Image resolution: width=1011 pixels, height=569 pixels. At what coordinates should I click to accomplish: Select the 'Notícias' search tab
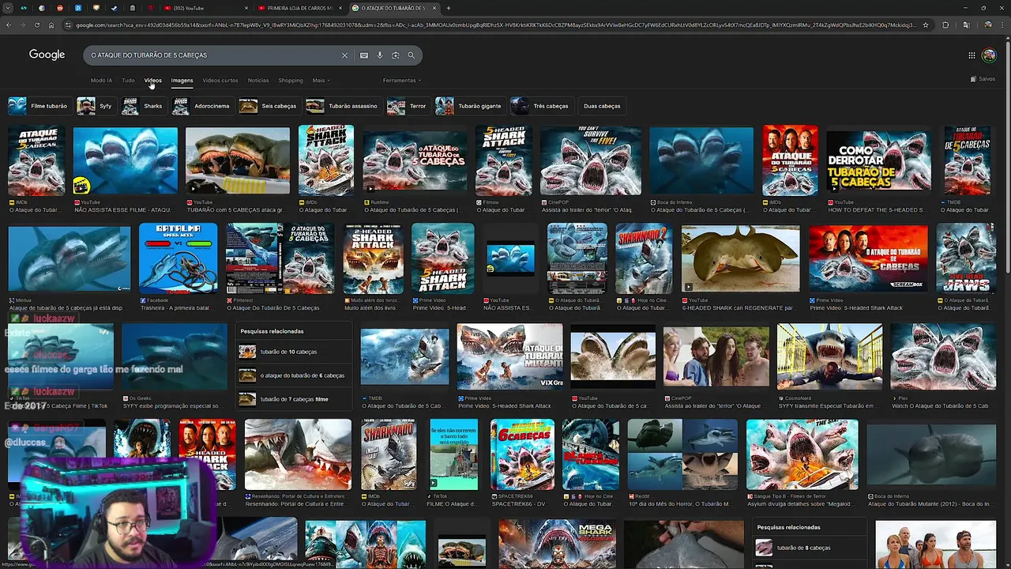[258, 80]
